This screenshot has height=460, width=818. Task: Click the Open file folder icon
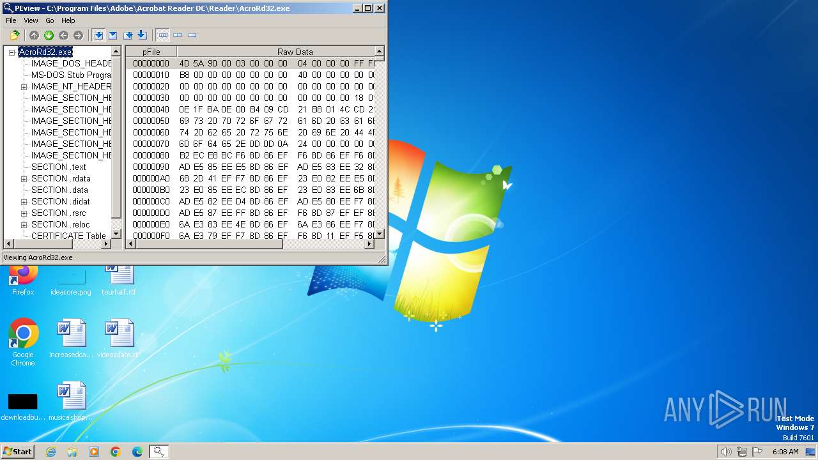(14, 35)
